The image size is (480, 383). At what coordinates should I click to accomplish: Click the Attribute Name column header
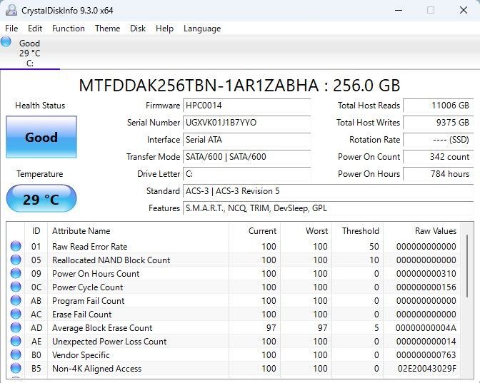coord(138,231)
